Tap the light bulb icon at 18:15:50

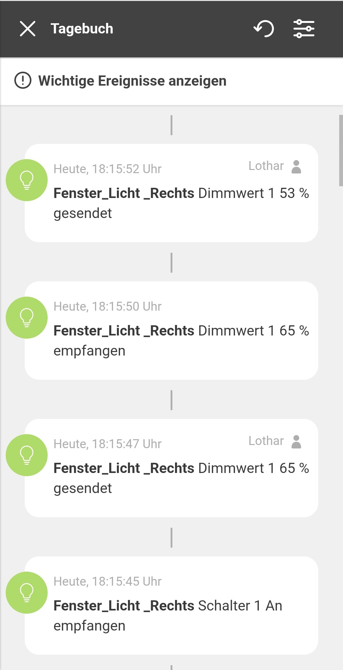(x=27, y=318)
